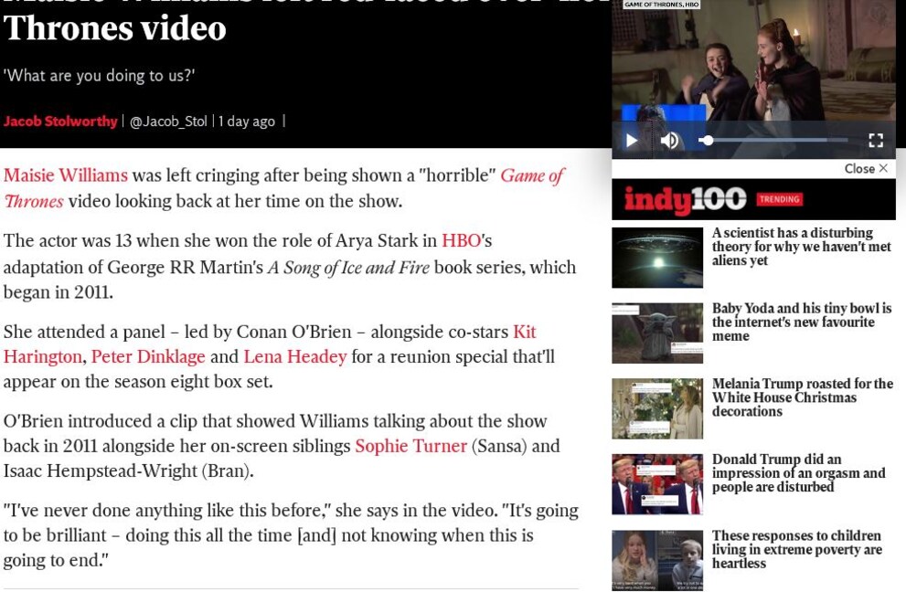Click the red TRENDING badge
The width and height of the screenshot is (906, 592).
point(780,199)
